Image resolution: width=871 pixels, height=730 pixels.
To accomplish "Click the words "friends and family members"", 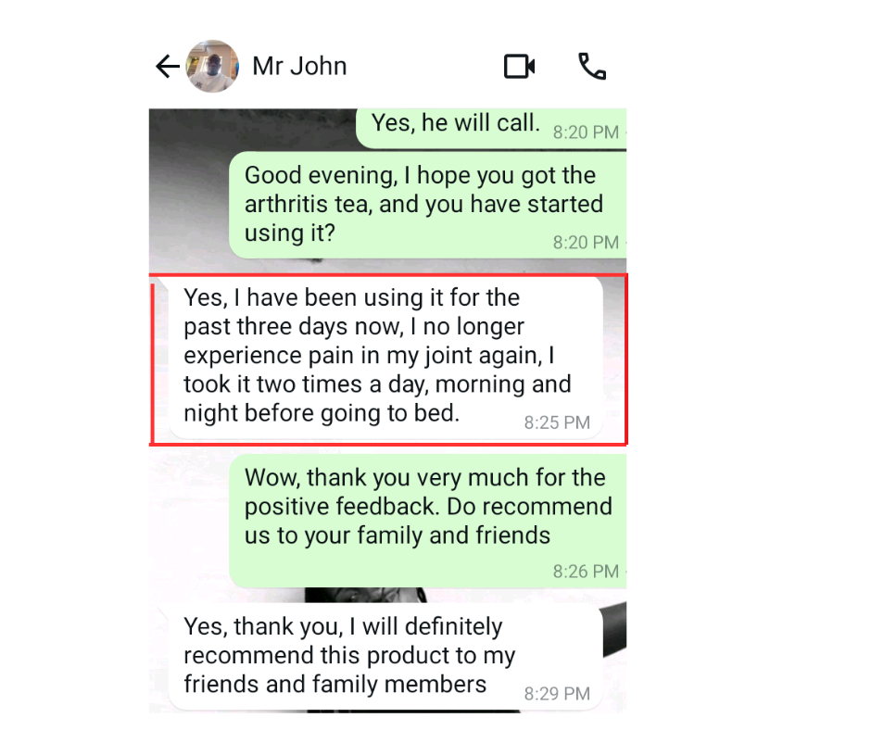I will 335,685.
